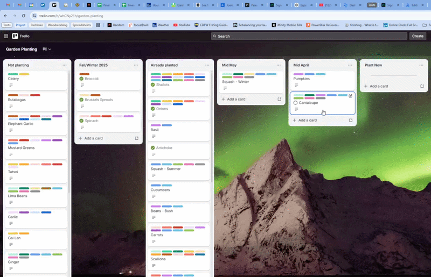Open the Spreadsheets bookmark folder

pyautogui.click(x=82, y=25)
